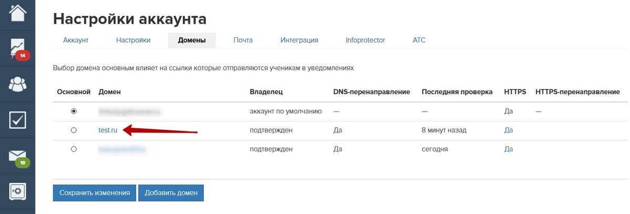Open the users group sidebar icon

click(x=18, y=84)
